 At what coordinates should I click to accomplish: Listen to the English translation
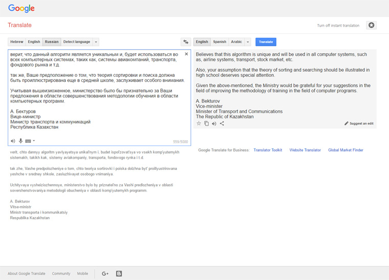click(x=214, y=123)
